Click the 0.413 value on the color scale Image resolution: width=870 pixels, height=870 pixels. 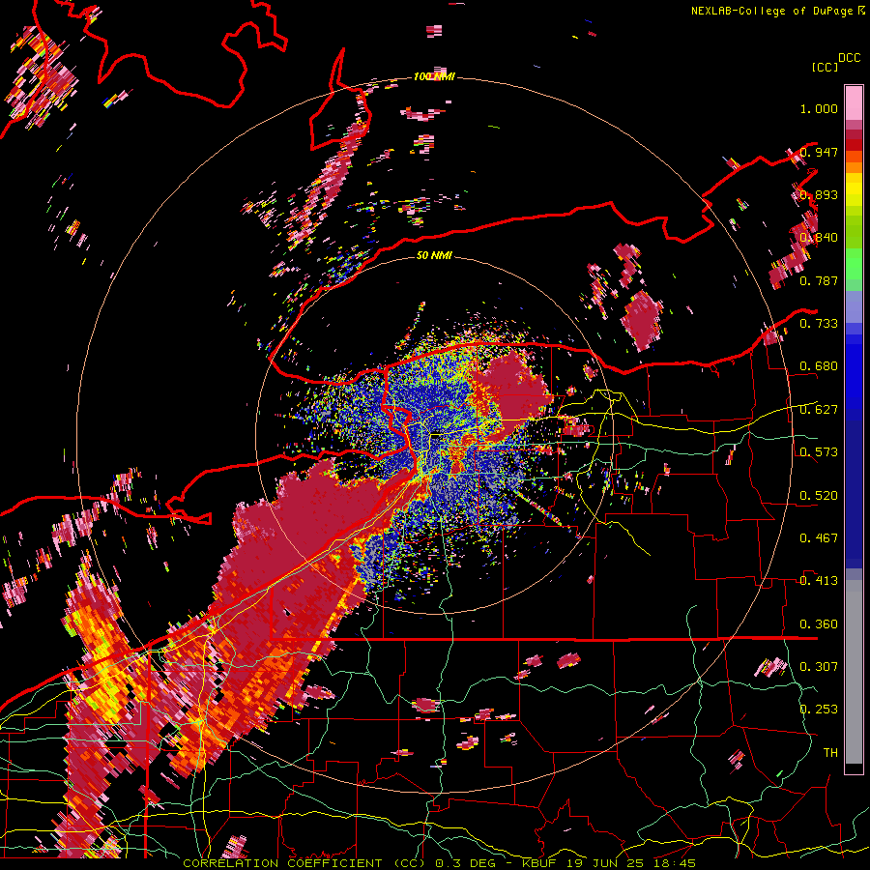coord(819,581)
